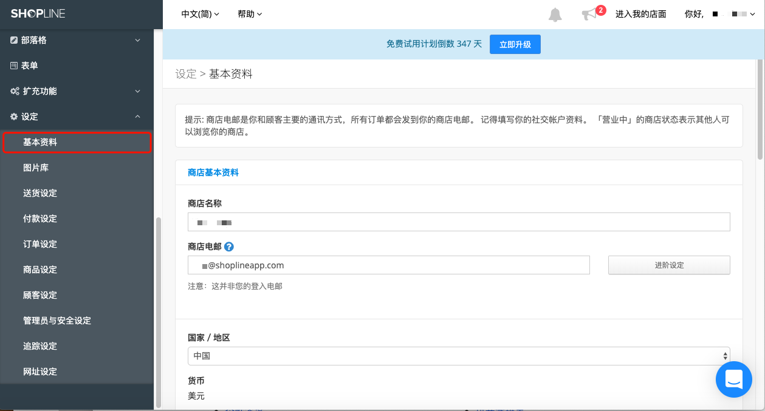Image resolution: width=765 pixels, height=411 pixels.
Task: Open the announcements megaphone icon
Action: [589, 14]
